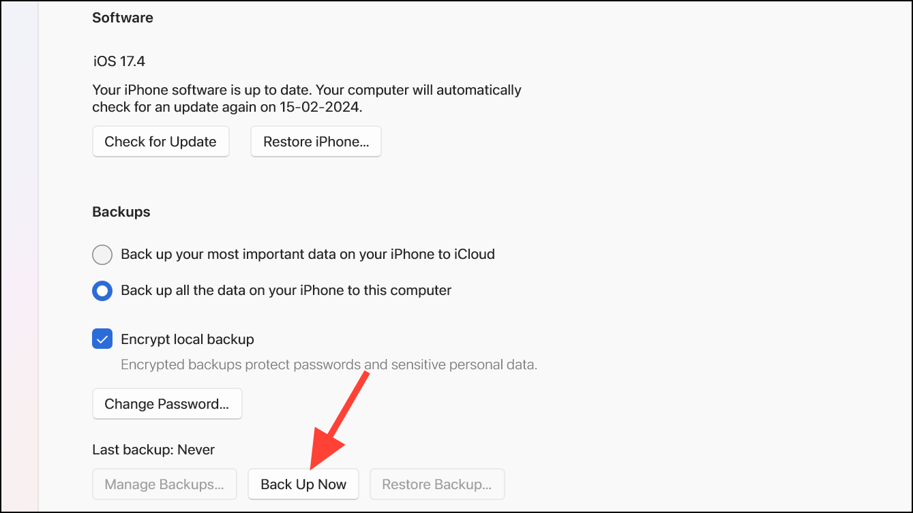The image size is (913, 513).
Task: Click the 15-02-2024 update date text
Action: tap(303, 107)
